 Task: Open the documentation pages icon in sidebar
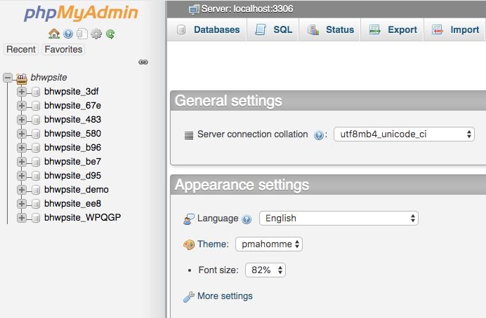coord(82,34)
